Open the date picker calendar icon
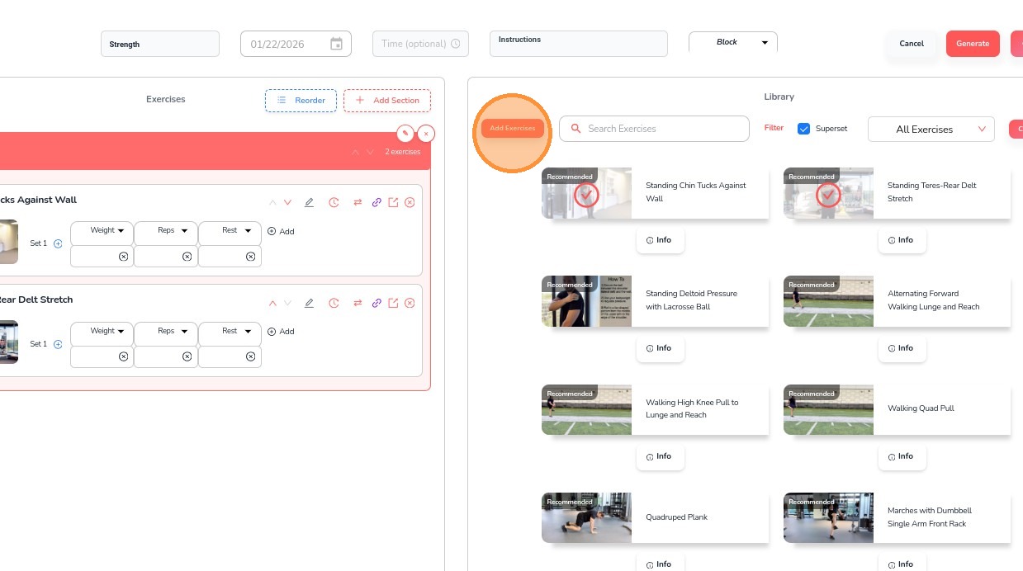The image size is (1023, 571). coord(336,44)
